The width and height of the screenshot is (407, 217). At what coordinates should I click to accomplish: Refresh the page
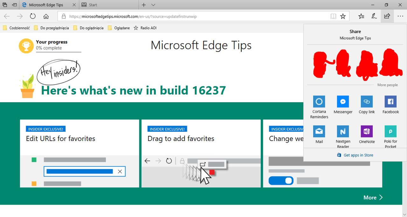(x=33, y=16)
